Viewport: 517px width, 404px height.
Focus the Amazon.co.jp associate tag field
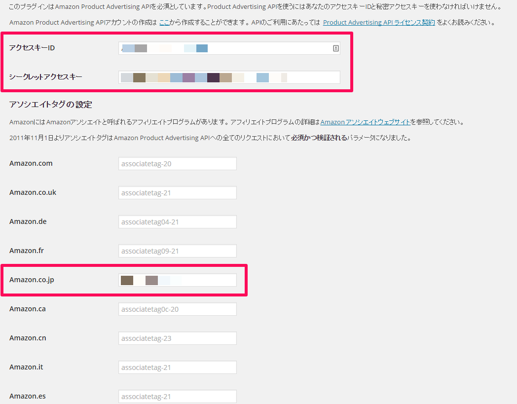[x=178, y=280]
